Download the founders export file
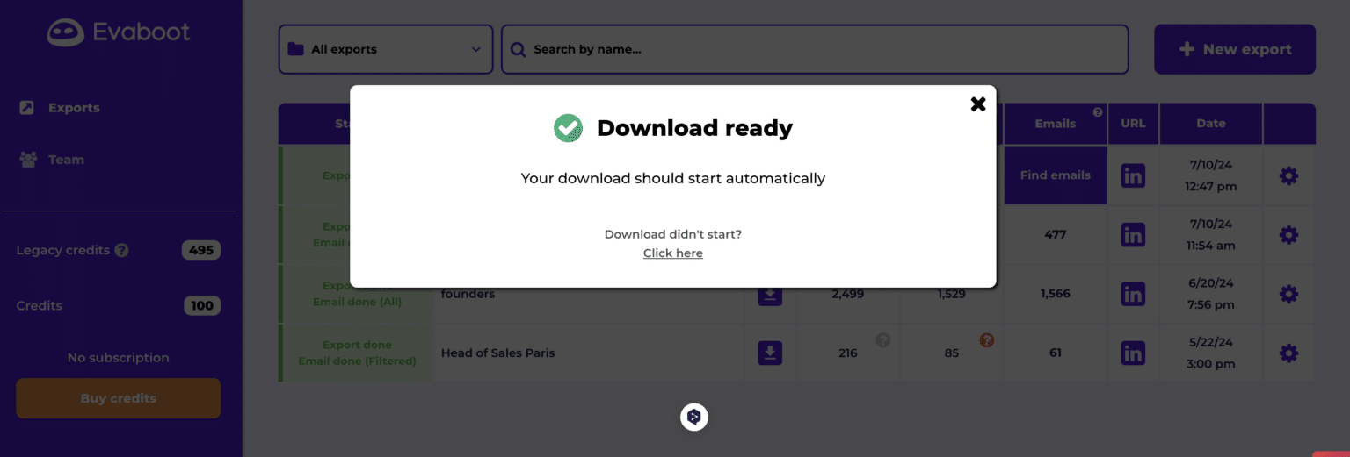The width and height of the screenshot is (1350, 457). (x=770, y=295)
